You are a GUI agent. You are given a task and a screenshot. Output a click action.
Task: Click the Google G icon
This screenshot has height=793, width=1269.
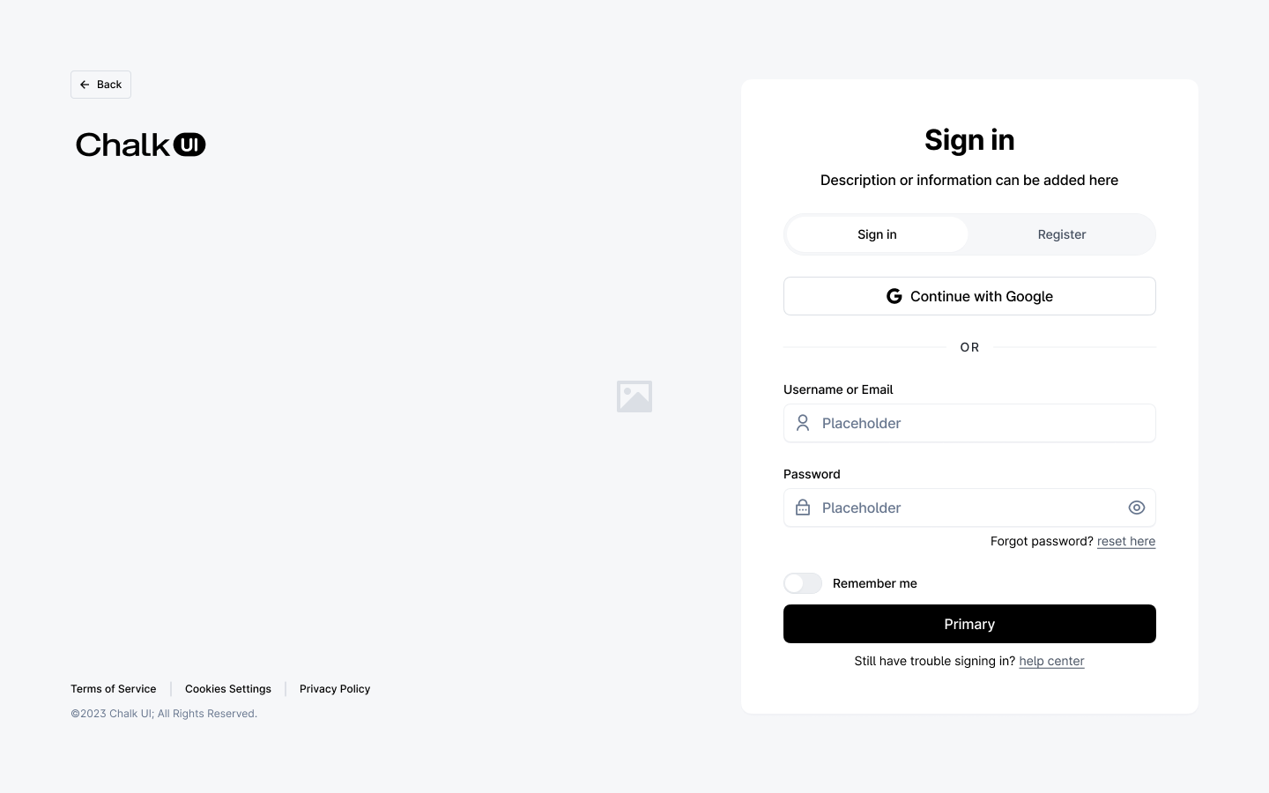pos(894,296)
